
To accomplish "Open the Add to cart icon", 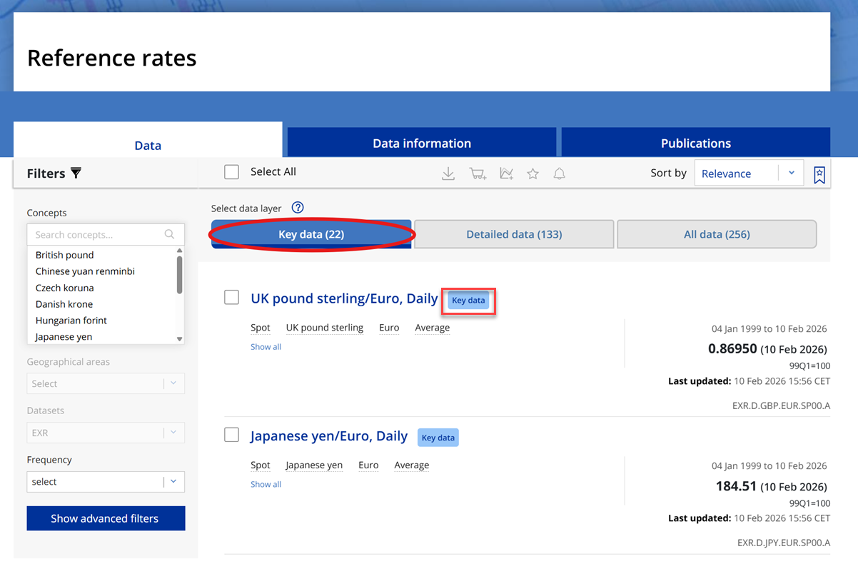I will 478,173.
